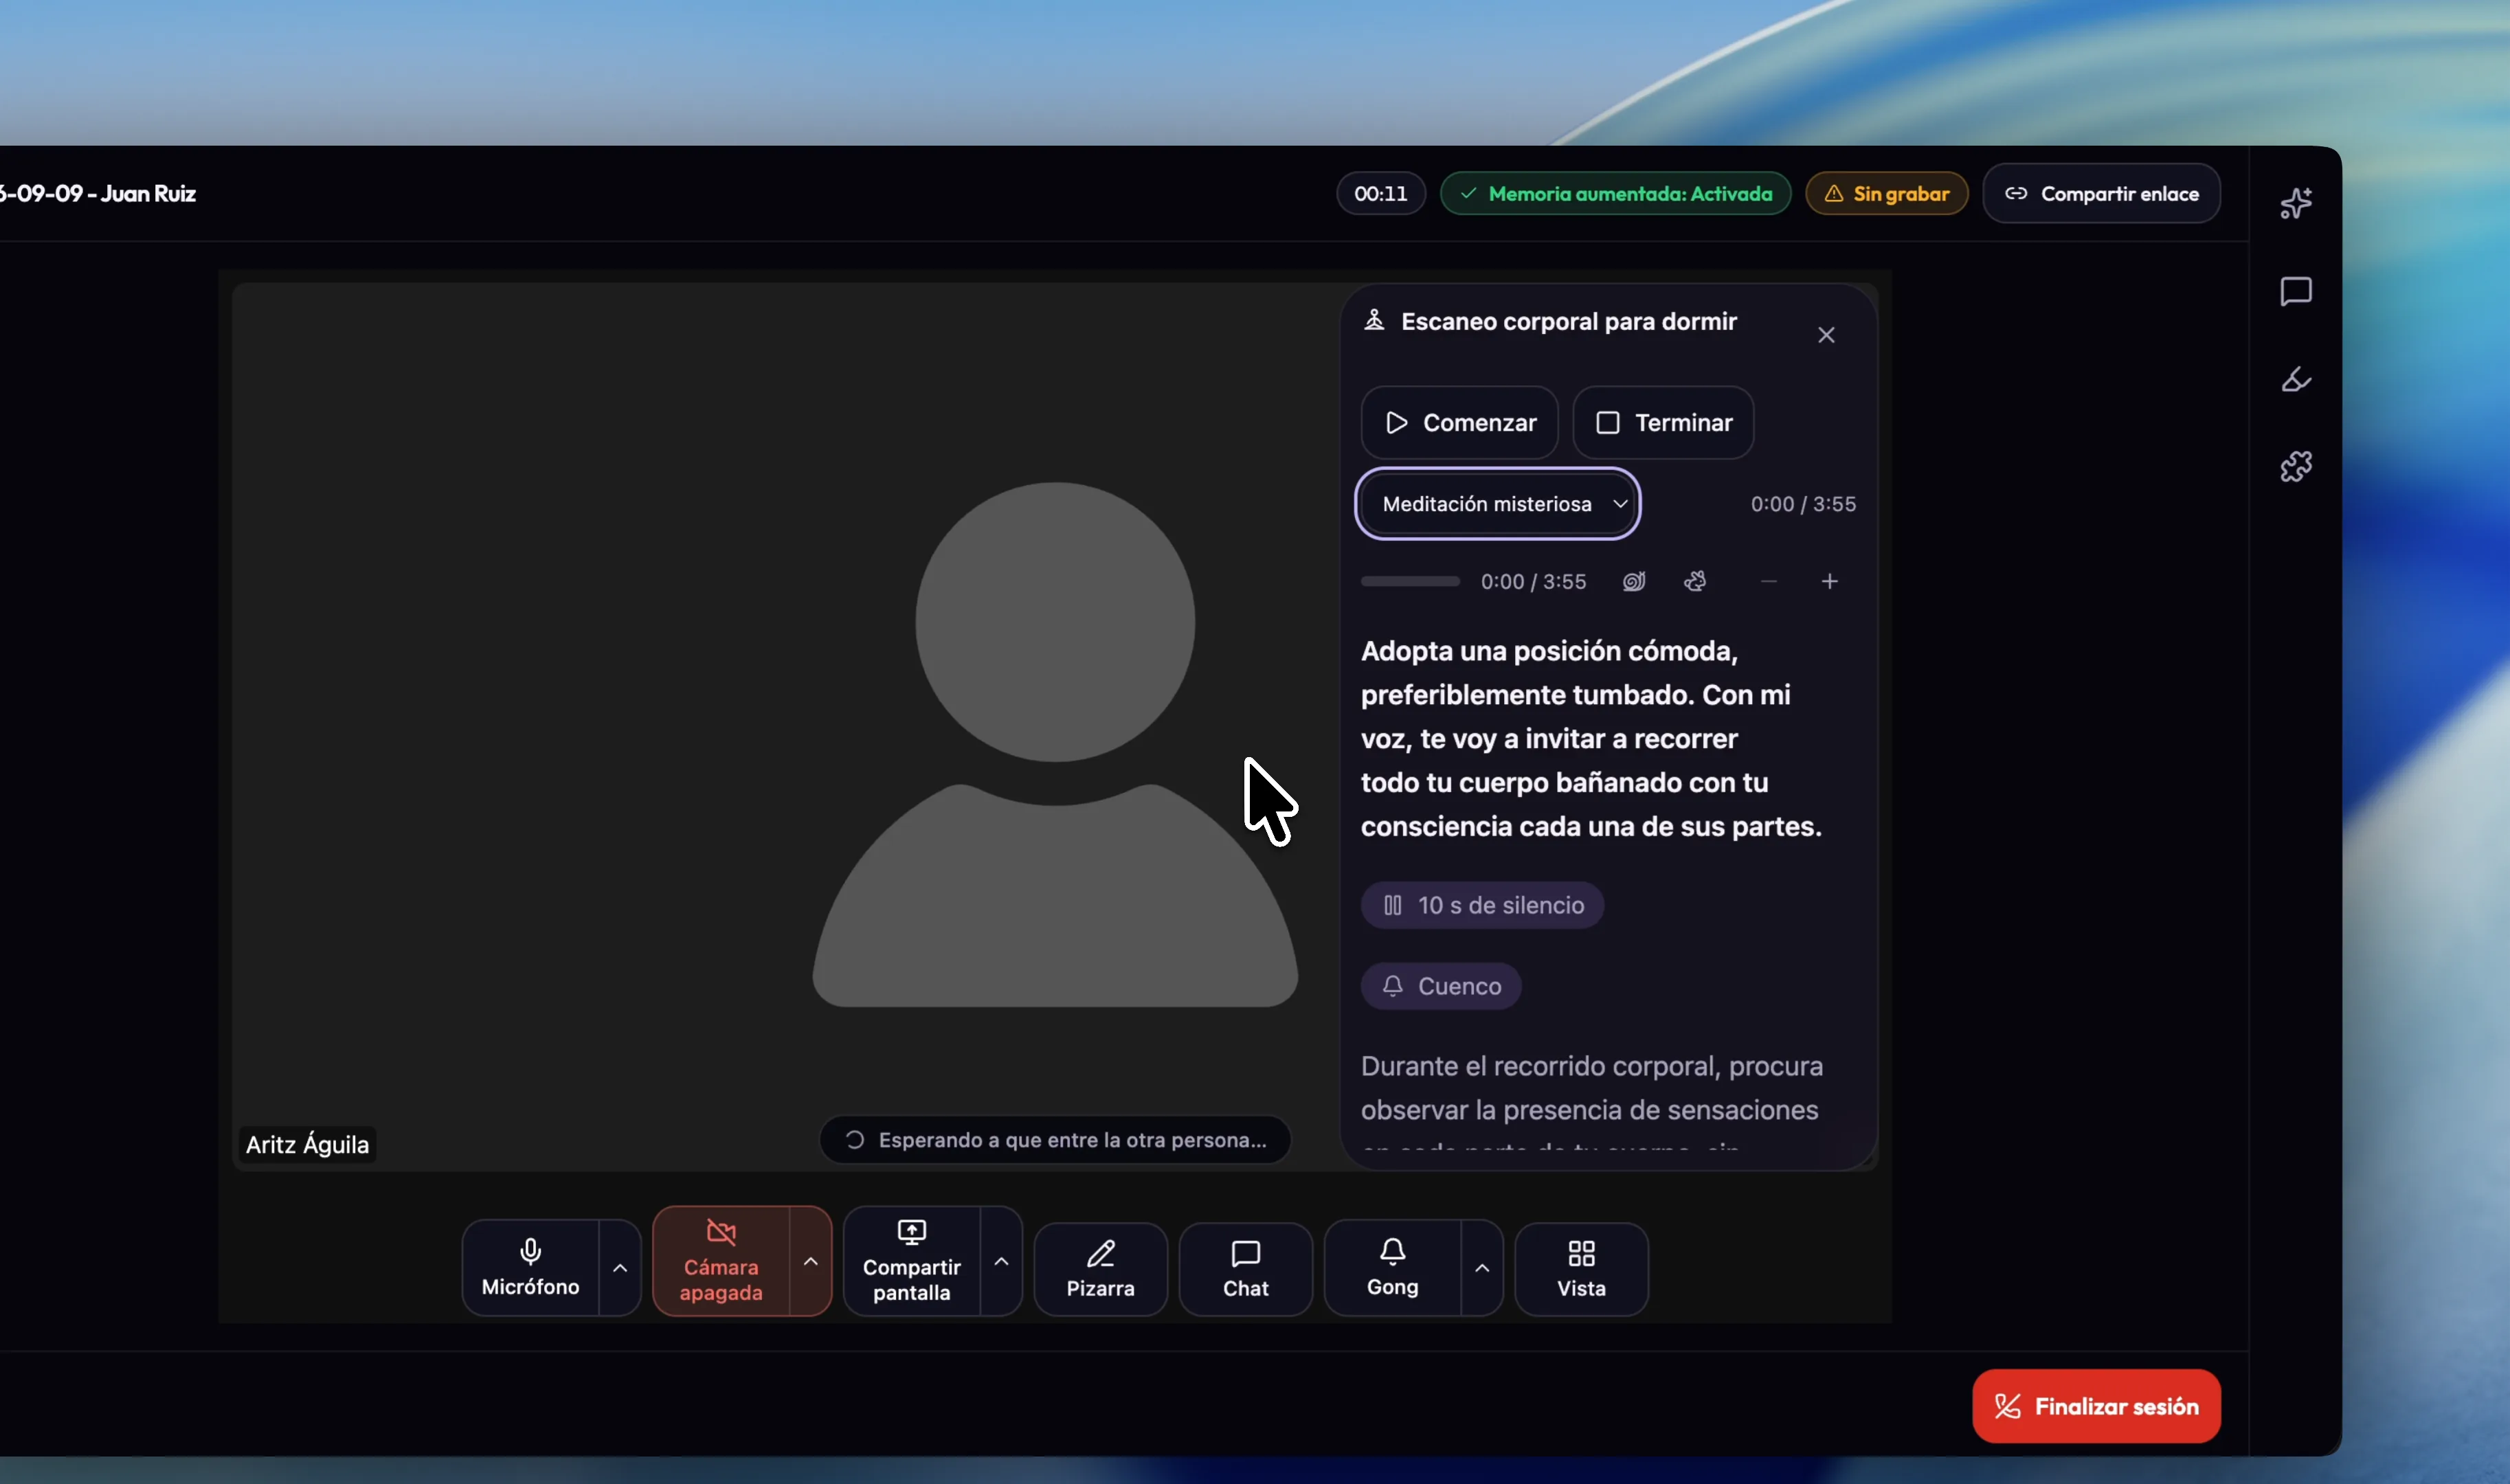
Task: Select the brush tool in right sidebar
Action: (x=2296, y=379)
